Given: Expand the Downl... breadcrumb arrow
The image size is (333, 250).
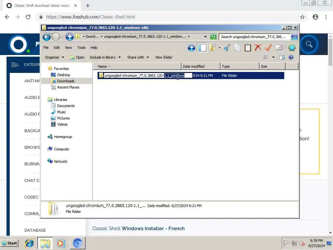Looking at the screenshot, I should (101, 37).
